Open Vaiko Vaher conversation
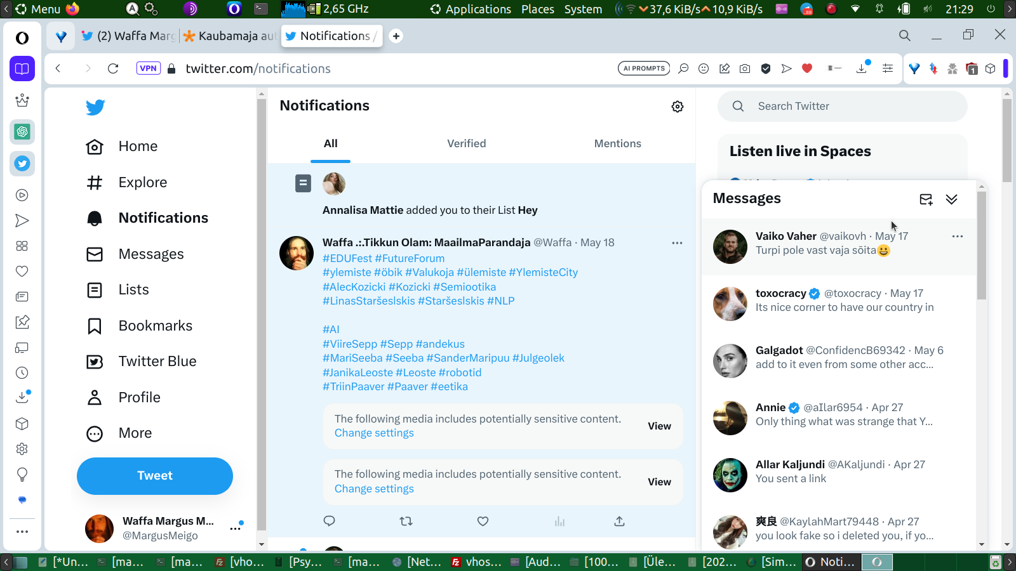 tap(839, 247)
